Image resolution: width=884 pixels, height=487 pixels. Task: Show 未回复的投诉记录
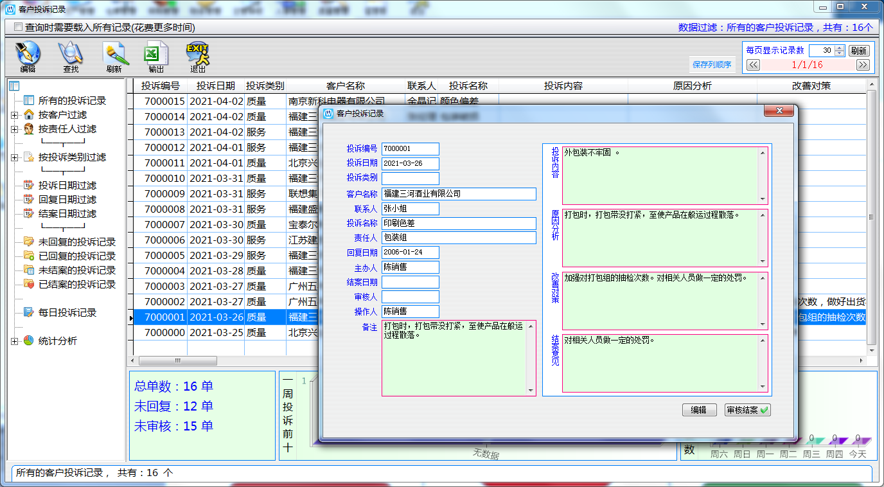(x=76, y=242)
